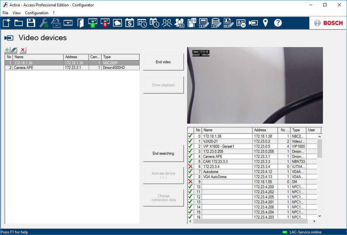347x235 pixels.
Task: Click the persons with ID card icon
Action: (179, 23)
